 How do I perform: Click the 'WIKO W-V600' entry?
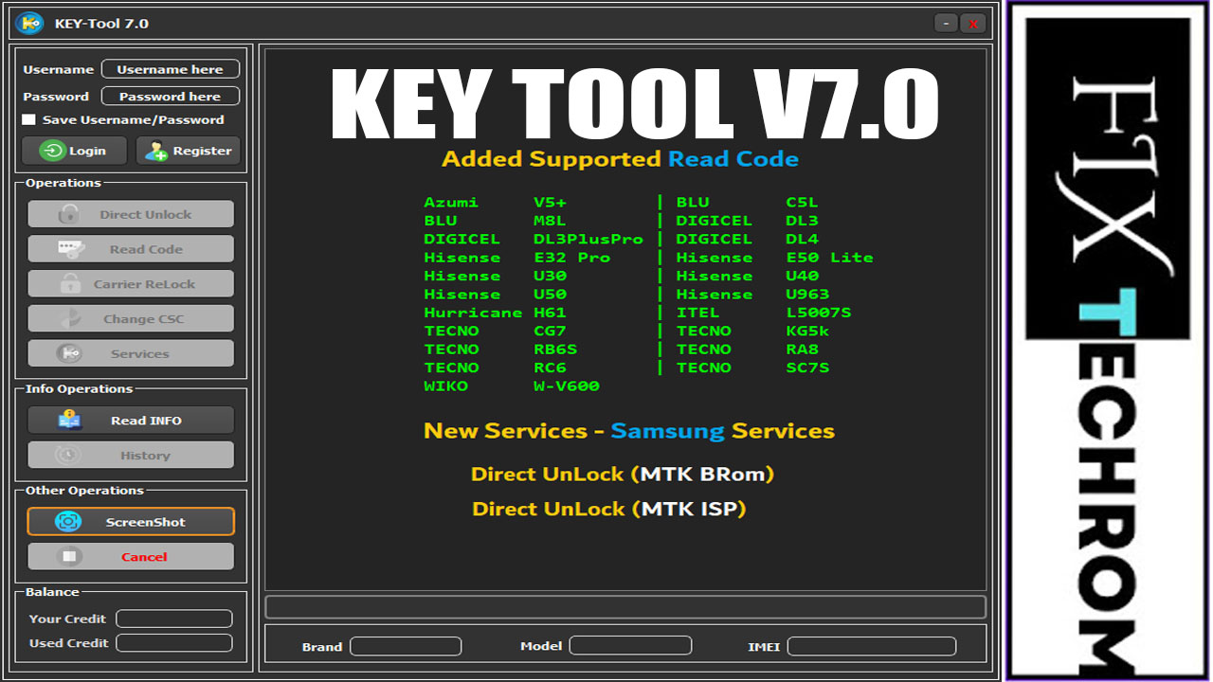(x=512, y=386)
